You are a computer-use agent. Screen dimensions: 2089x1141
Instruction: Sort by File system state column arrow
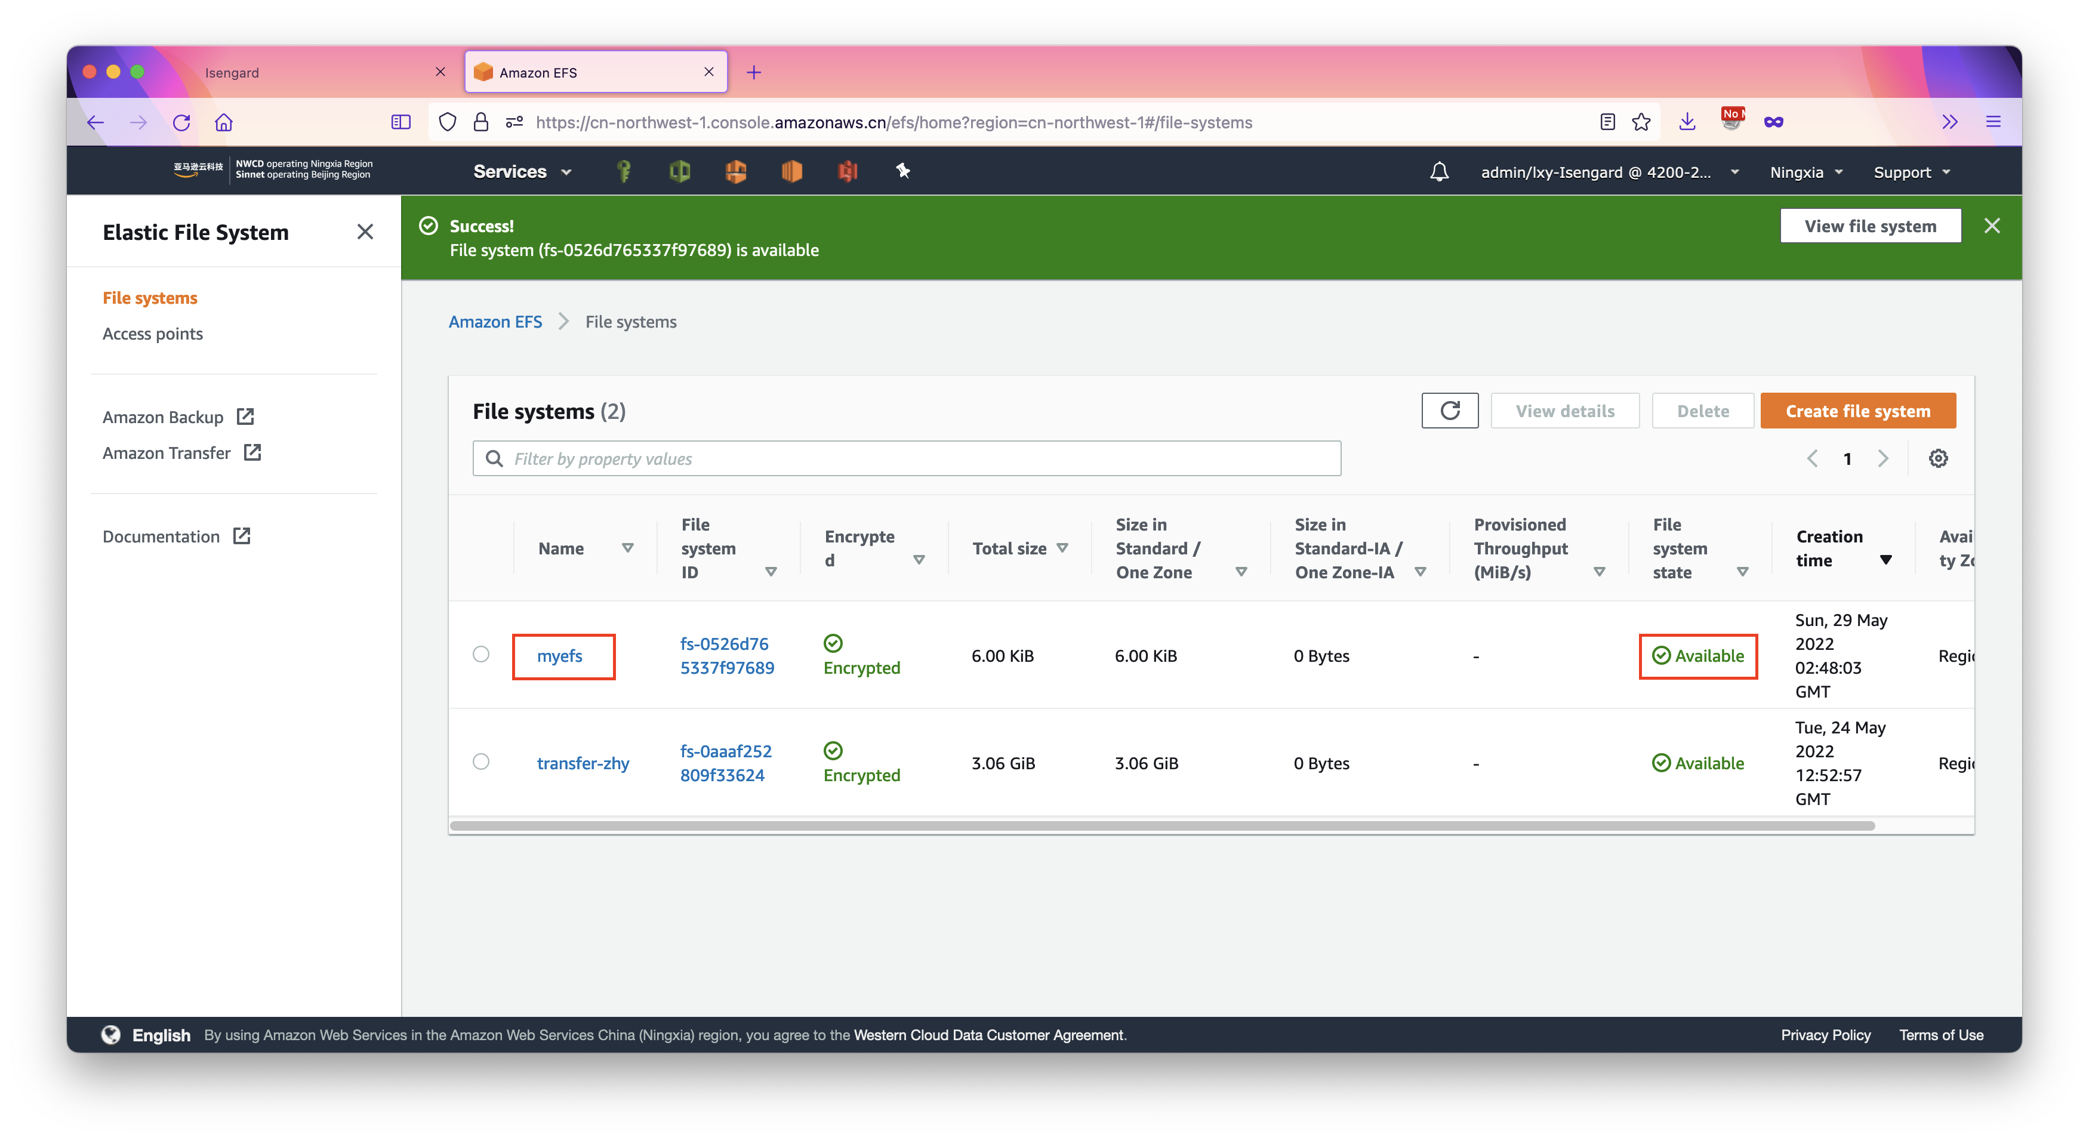point(1743,572)
